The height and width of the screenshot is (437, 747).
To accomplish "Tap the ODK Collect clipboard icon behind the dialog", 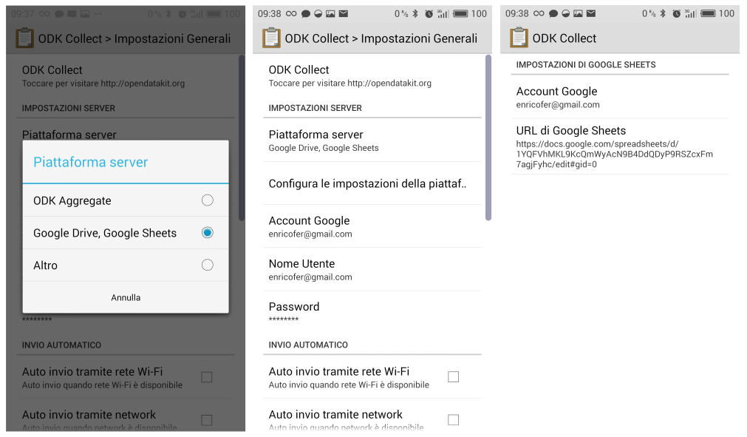I will coord(24,38).
